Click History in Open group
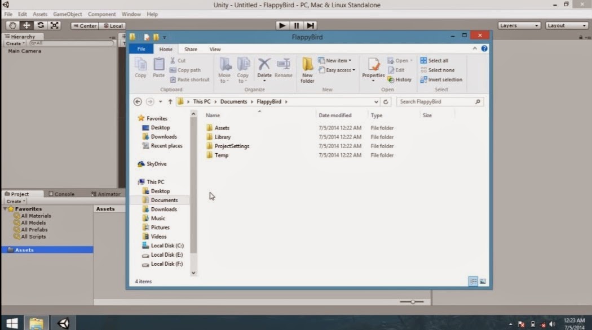 [x=399, y=79]
